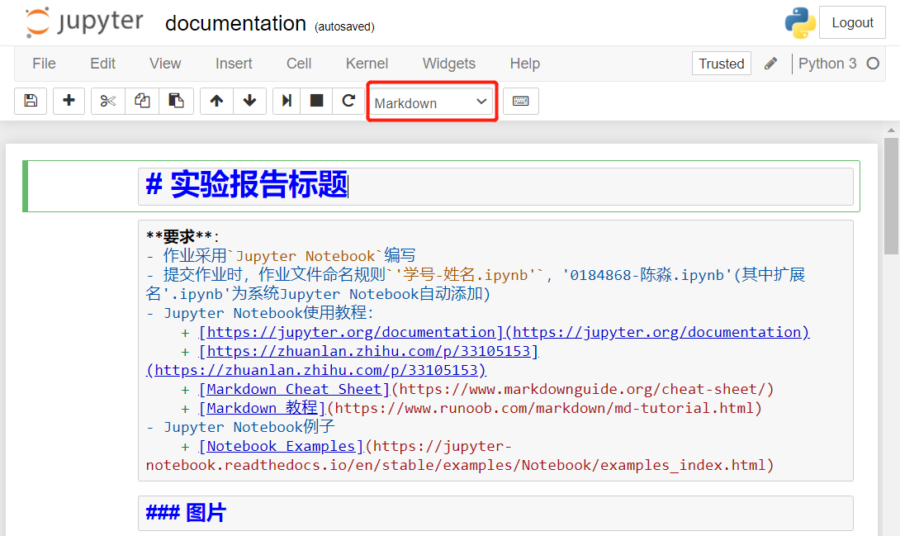900x536 pixels.
Task: Click the Trusted notebook button
Action: pos(722,64)
